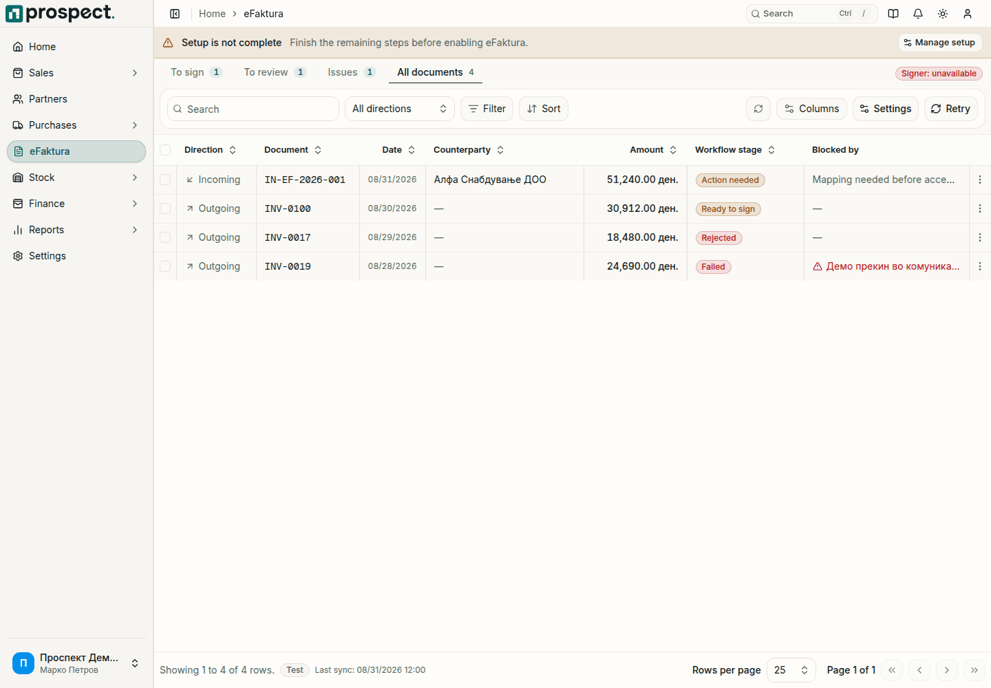Go to the last page

(x=974, y=670)
